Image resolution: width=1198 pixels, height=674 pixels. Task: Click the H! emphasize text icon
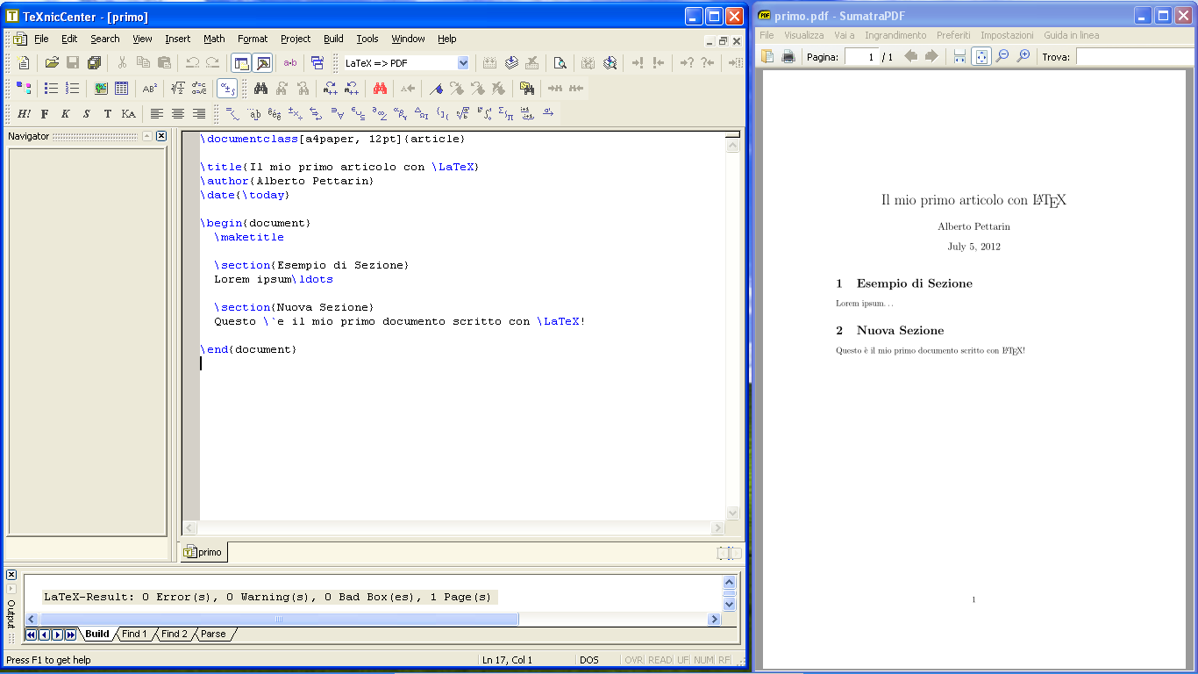[24, 113]
